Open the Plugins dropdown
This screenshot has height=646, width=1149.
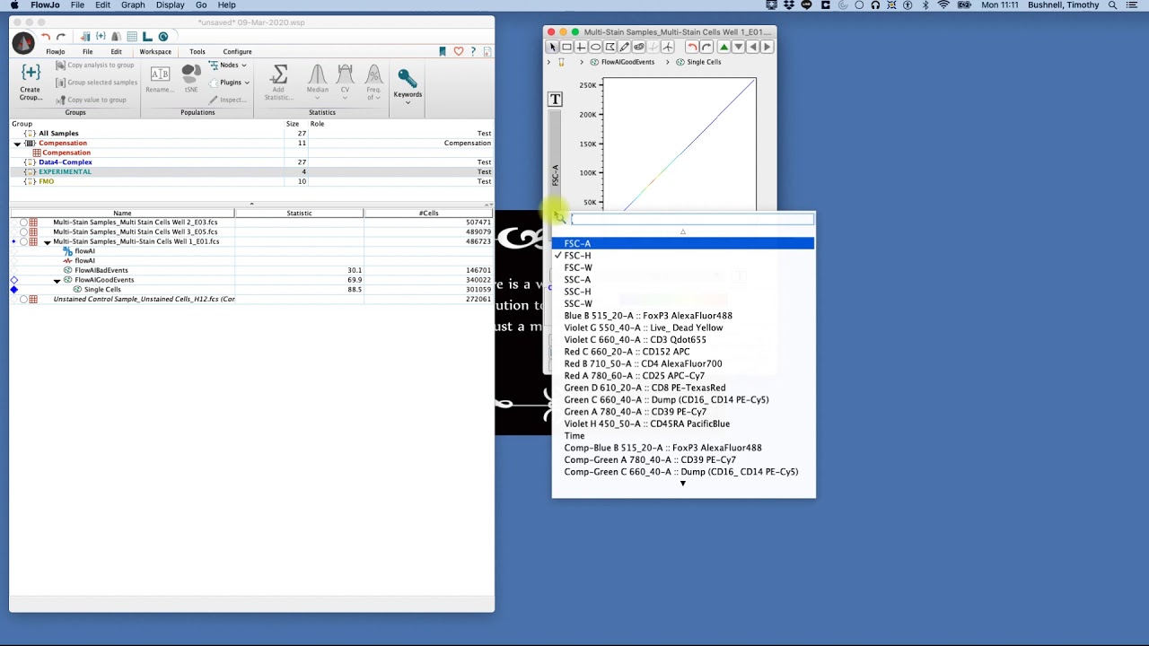click(229, 83)
